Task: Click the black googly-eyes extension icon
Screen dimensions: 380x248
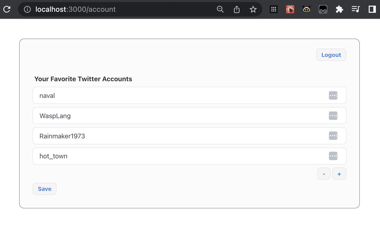Action: tap(323, 9)
